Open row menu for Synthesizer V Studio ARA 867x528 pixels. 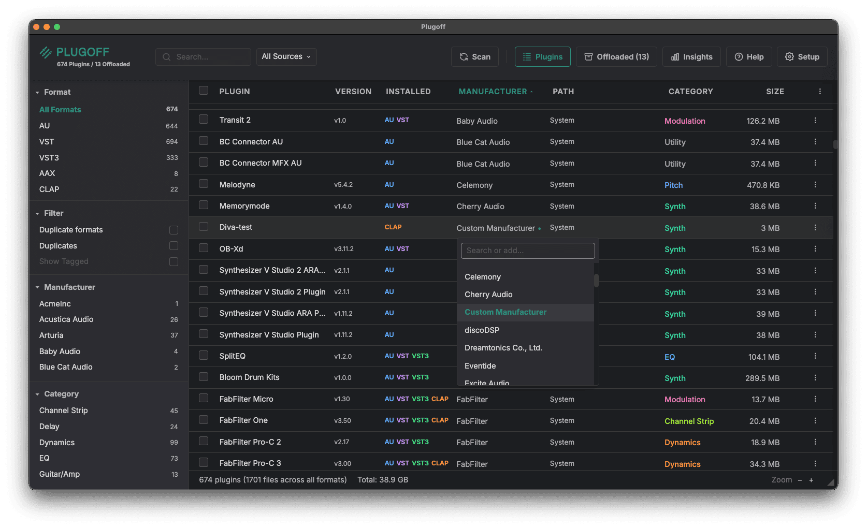815,314
